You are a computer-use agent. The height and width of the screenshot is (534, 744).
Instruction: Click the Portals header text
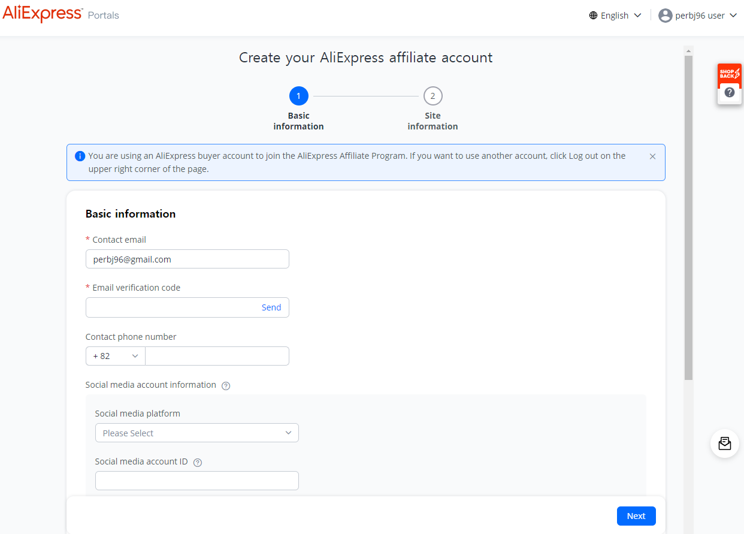click(104, 15)
